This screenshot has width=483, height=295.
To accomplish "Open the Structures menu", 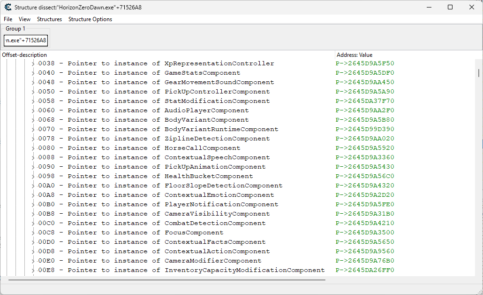I will pos(49,19).
